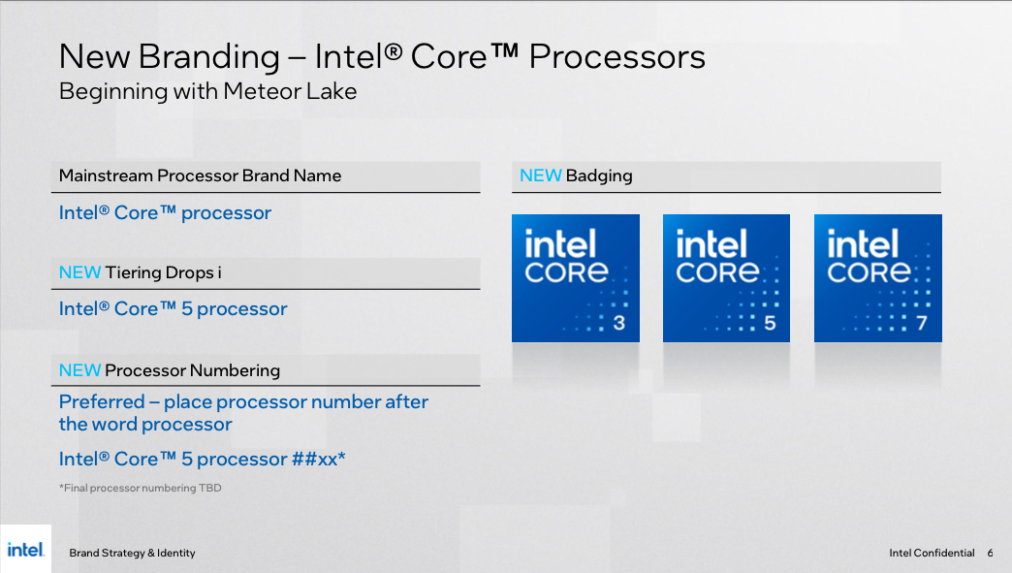
Task: Select the 'Mainstream Processor Brand Name' header
Action: (200, 175)
